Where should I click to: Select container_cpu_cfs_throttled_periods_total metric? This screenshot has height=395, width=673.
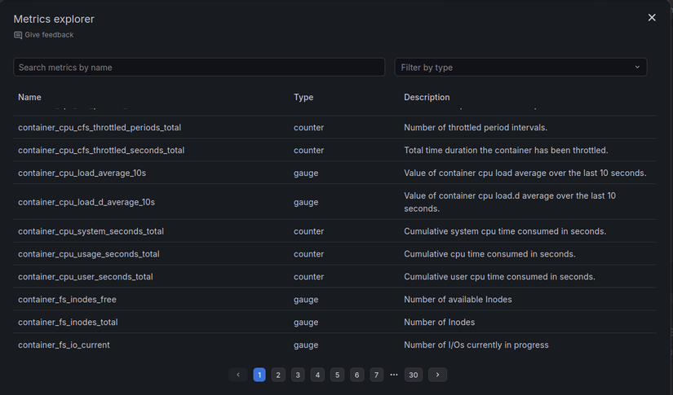click(x=100, y=128)
